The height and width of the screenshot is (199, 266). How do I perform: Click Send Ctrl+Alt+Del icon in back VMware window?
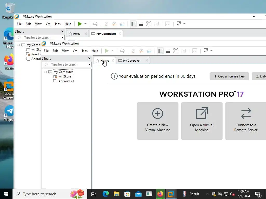coord(95,24)
